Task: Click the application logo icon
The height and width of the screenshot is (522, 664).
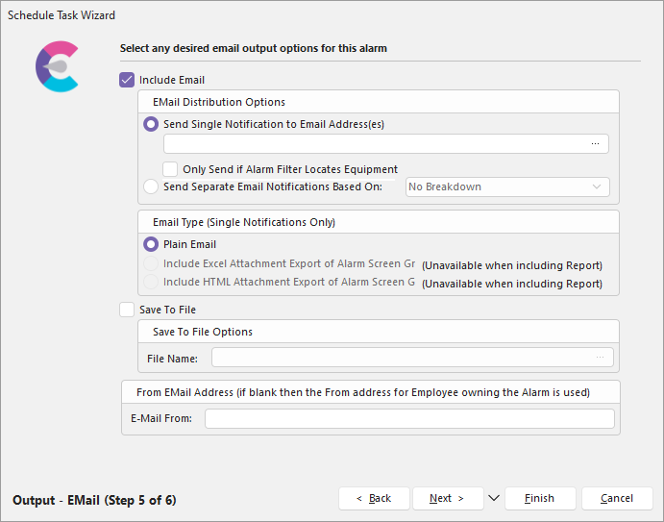Action: tap(57, 67)
